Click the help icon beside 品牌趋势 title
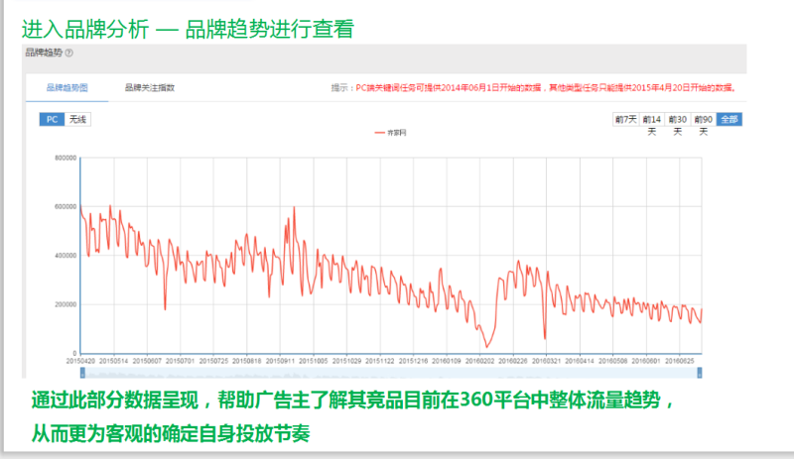 pos(69,54)
